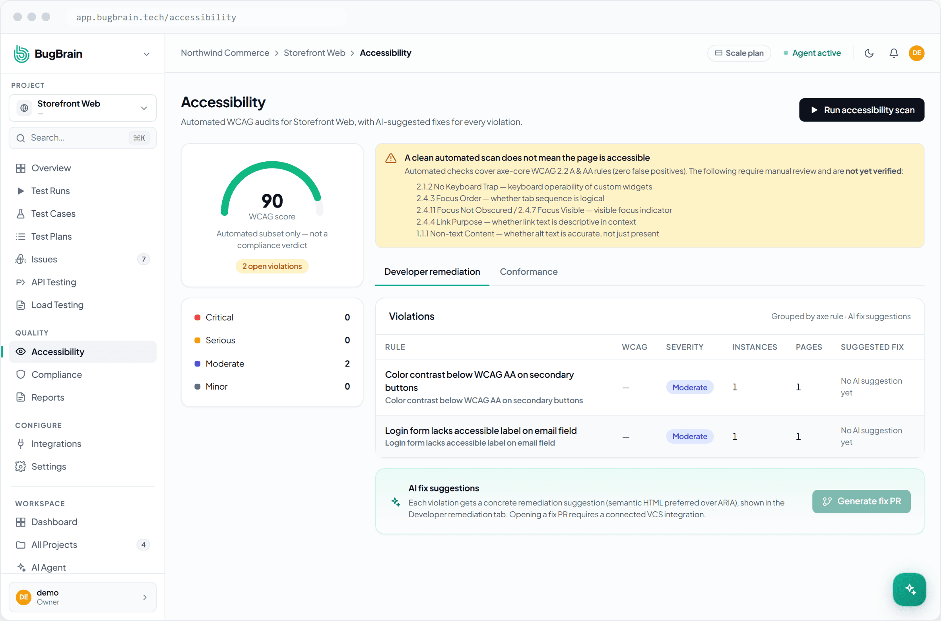Click the browser URL address bar
The image size is (941, 621).
(206, 17)
